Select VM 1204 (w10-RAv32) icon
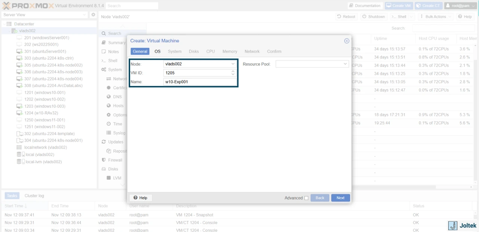 pos(19,113)
